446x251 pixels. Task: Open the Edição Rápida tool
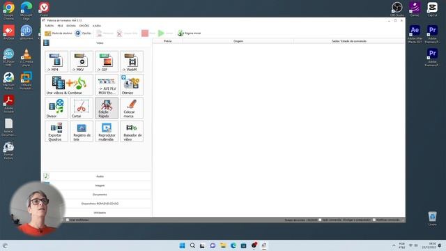click(x=107, y=108)
